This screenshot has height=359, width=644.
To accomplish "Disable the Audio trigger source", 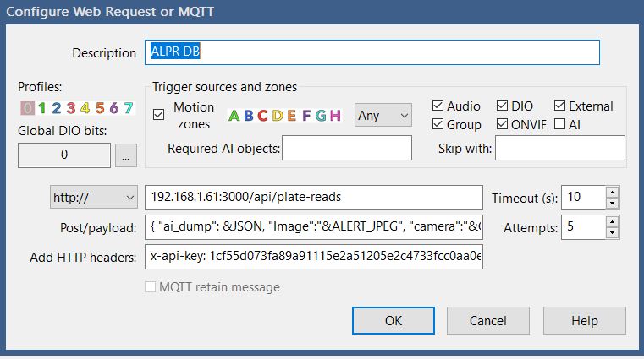I will pos(438,106).
